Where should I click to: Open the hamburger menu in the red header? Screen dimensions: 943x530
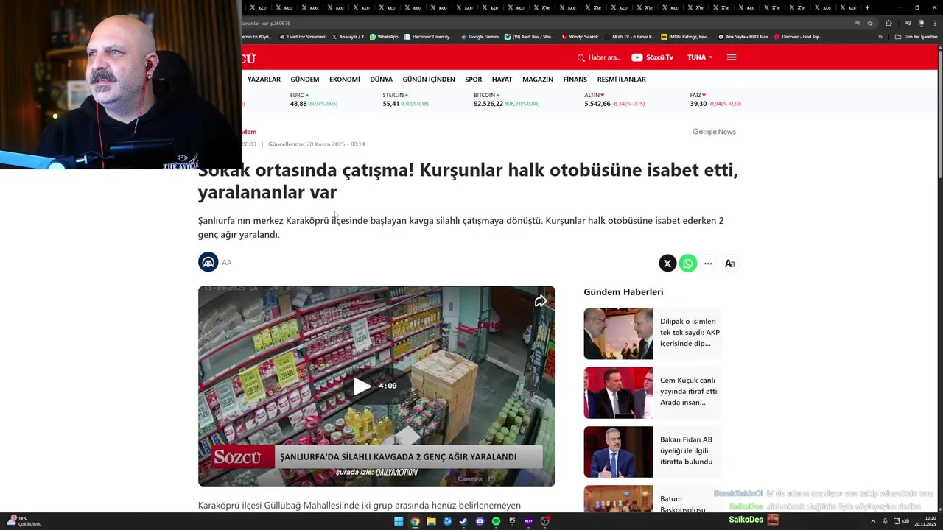pyautogui.click(x=732, y=57)
